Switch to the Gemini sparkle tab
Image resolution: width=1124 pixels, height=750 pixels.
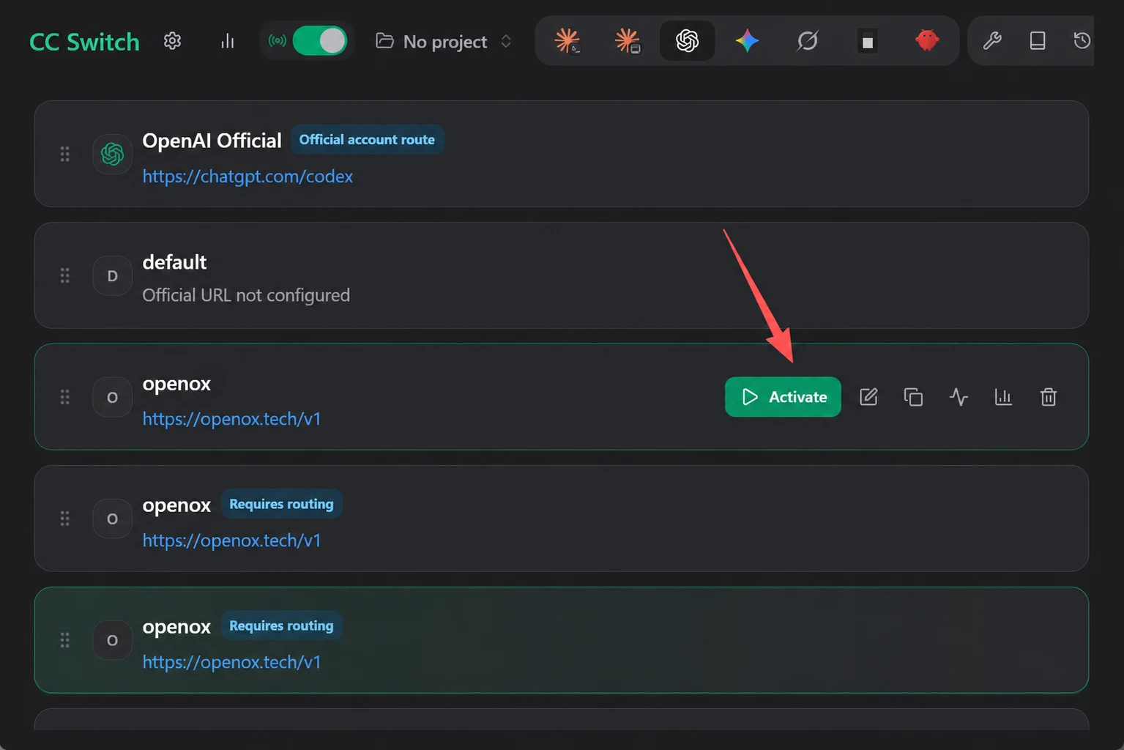tap(748, 41)
